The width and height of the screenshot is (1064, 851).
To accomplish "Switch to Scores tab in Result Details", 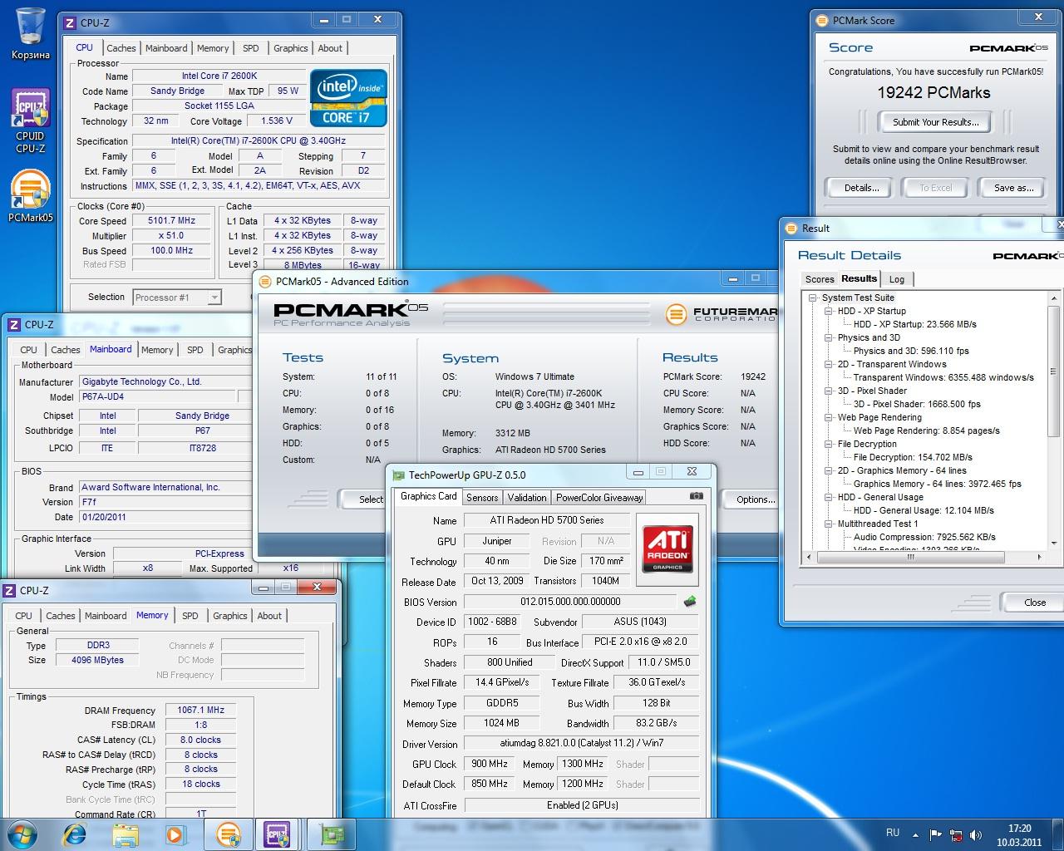I will [x=820, y=279].
